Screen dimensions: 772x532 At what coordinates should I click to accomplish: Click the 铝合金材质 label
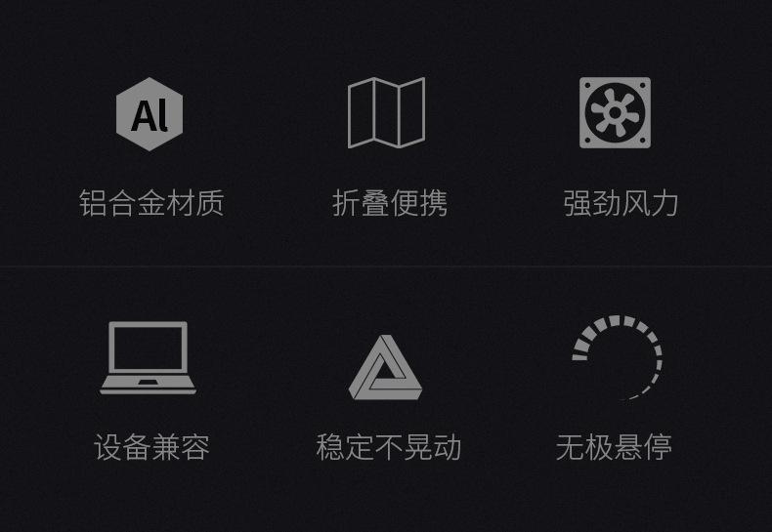(x=151, y=203)
